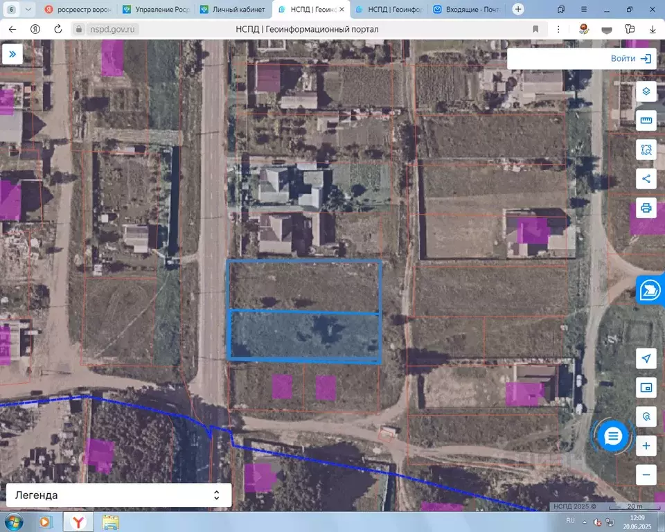This screenshot has height=532, width=665.
Task: Open the tab counter showing 6
Action: 12,9
